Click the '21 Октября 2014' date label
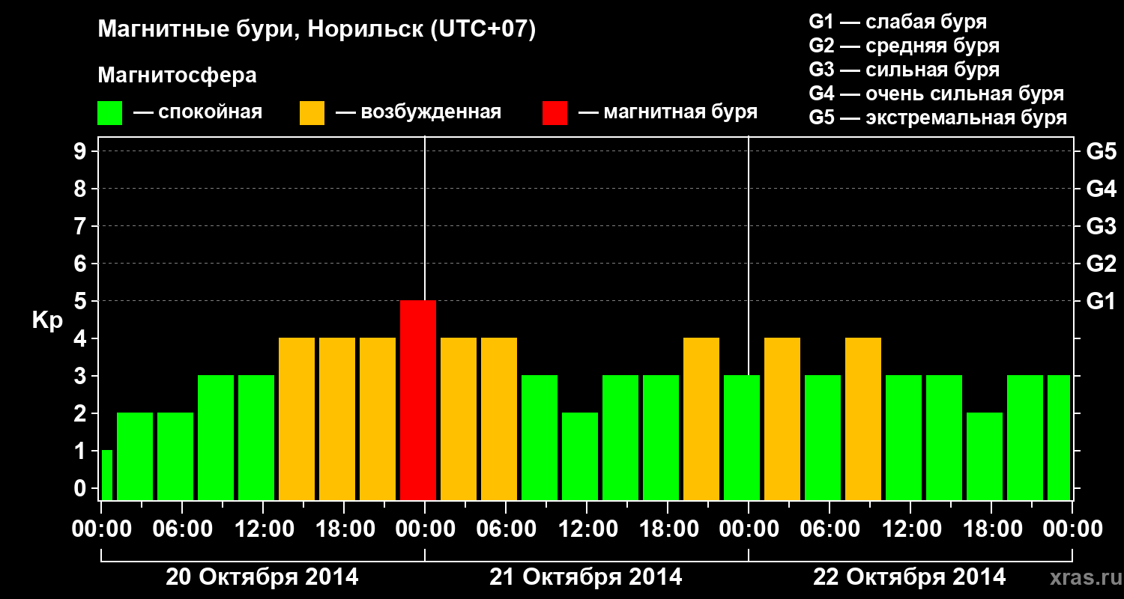 (586, 577)
